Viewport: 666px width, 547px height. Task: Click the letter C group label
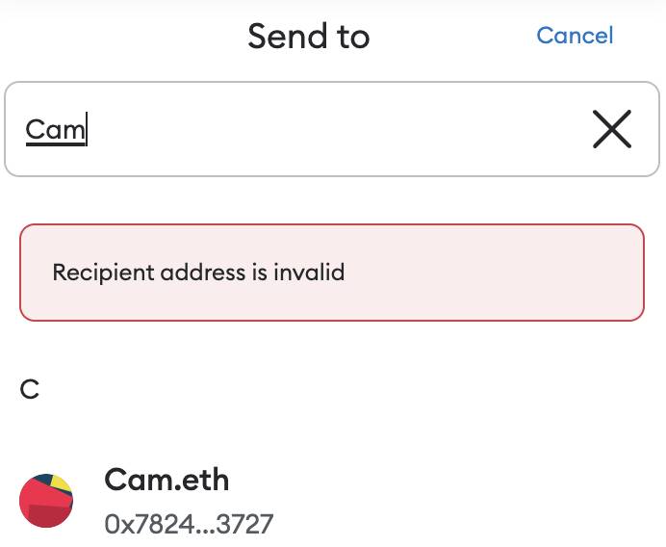pyautogui.click(x=29, y=389)
